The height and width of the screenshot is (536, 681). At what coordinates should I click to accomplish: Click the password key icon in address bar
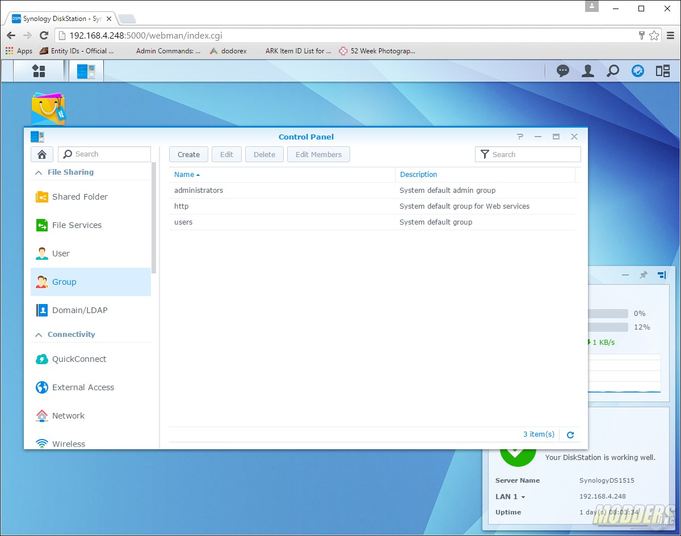point(642,35)
